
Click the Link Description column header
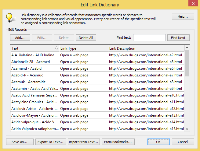(146, 48)
